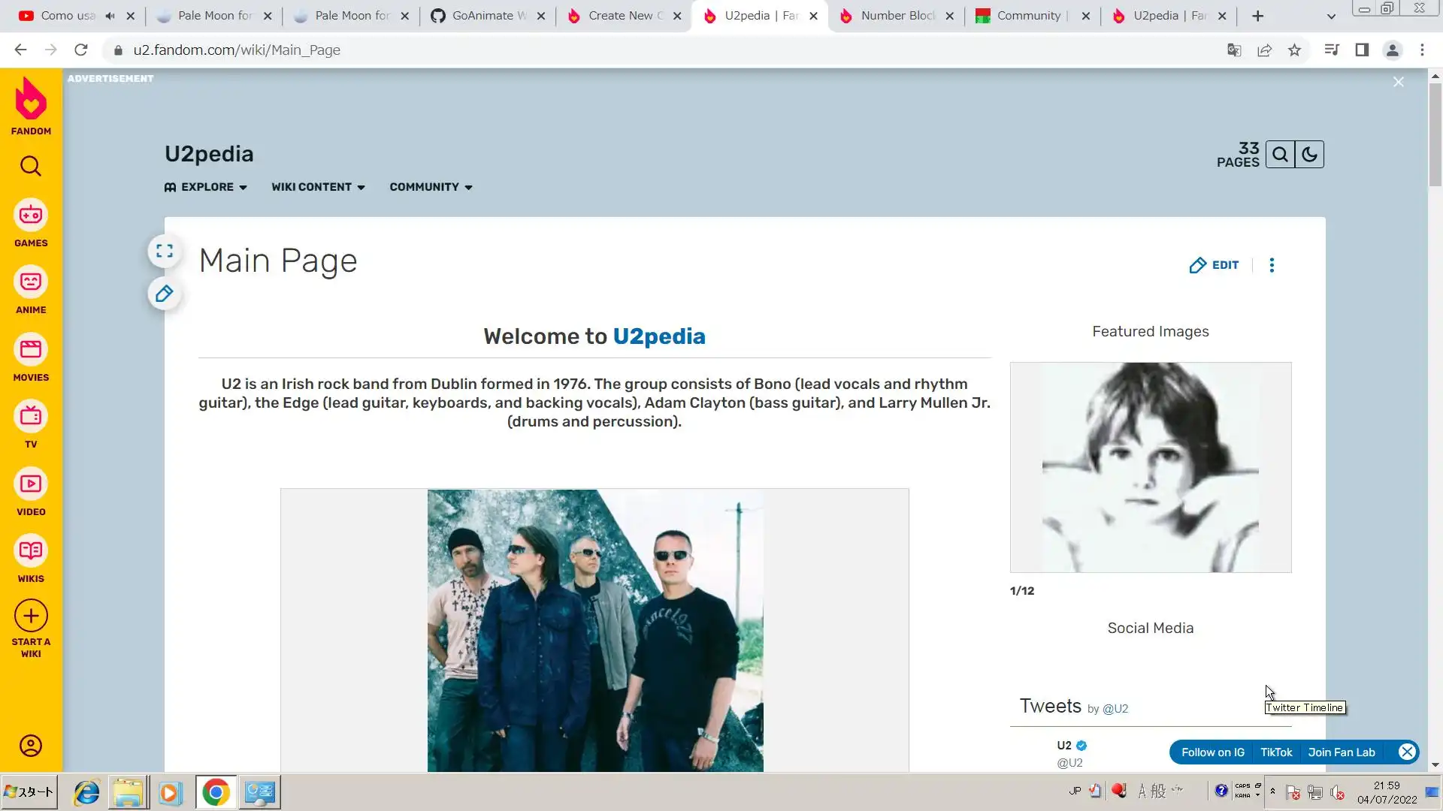Bookmark this page with star icon
Screen dimensions: 1443x811
point(1294,50)
